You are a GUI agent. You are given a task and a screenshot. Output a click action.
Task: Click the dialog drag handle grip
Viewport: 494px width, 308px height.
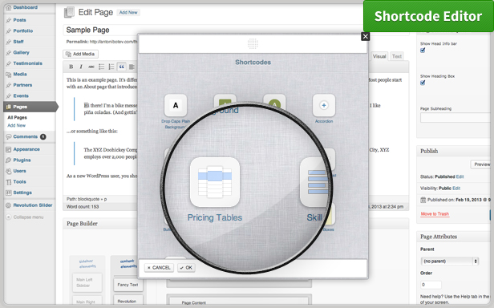[x=253, y=43]
